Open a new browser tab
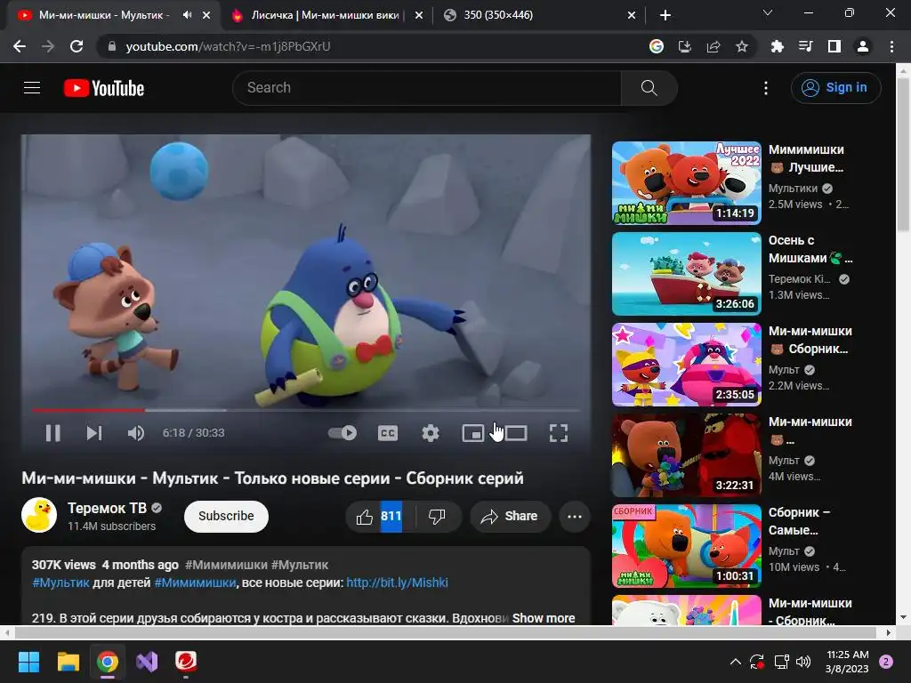 click(665, 15)
